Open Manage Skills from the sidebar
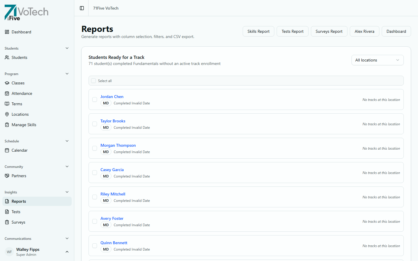This screenshot has width=418, height=261. coord(7,125)
